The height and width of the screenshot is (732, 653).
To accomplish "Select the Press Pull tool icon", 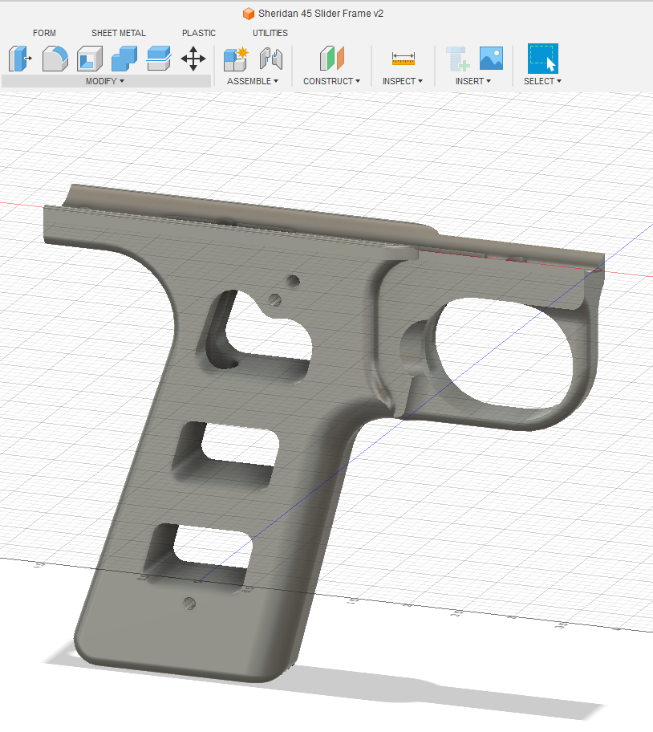I will click(x=20, y=59).
